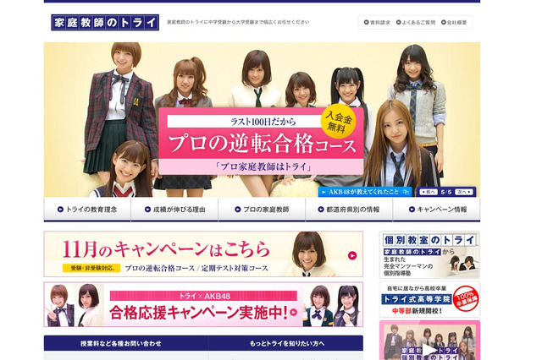Image resolution: width=542 pixels, height=360 pixels.
Task: Open the プロの家庭教師 menu item
Action: point(262,210)
